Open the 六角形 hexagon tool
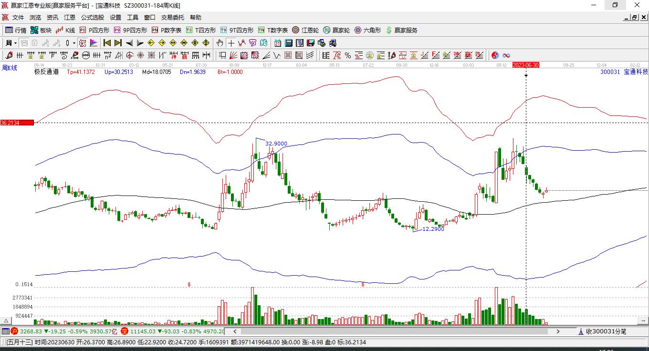The height and width of the screenshot is (351, 649). pyautogui.click(x=367, y=30)
